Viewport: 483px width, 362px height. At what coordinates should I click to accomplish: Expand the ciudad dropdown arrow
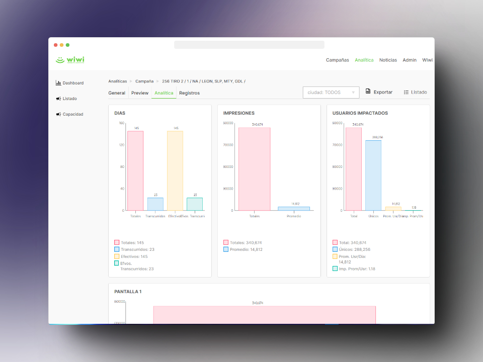[353, 93]
